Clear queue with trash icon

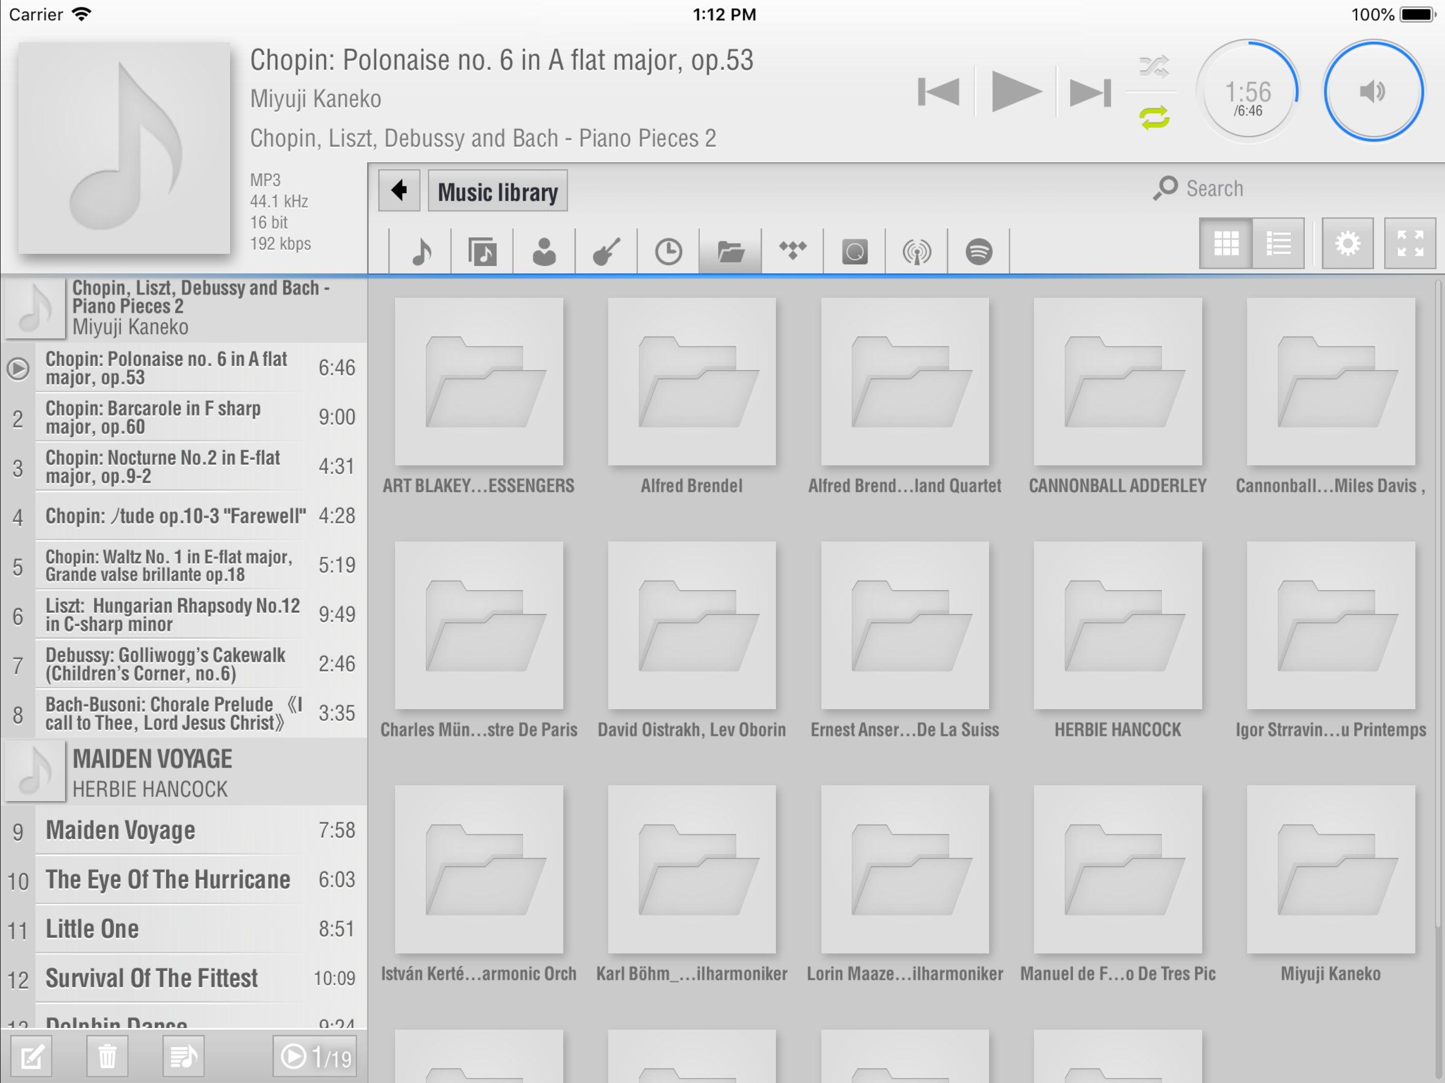coord(107,1056)
